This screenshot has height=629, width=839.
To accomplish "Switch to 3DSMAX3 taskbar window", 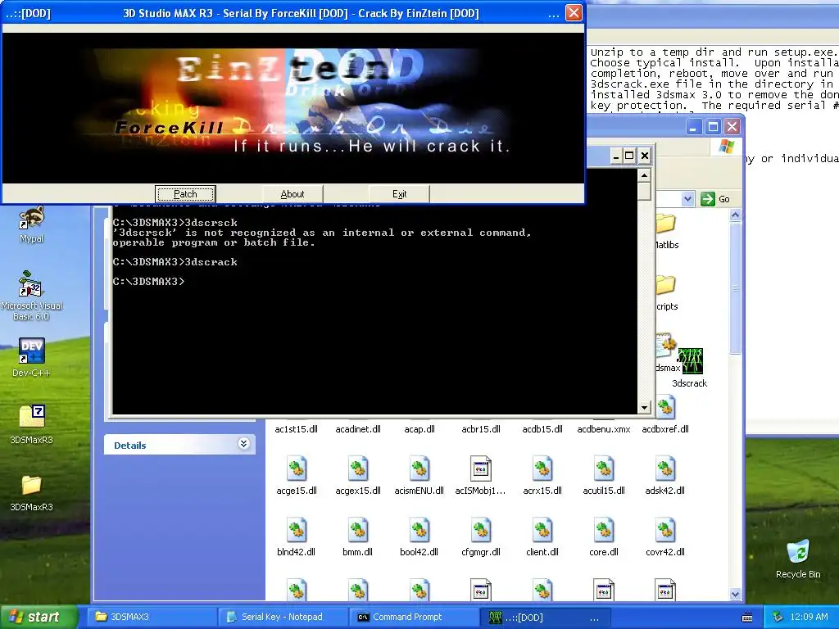I will coord(152,618).
